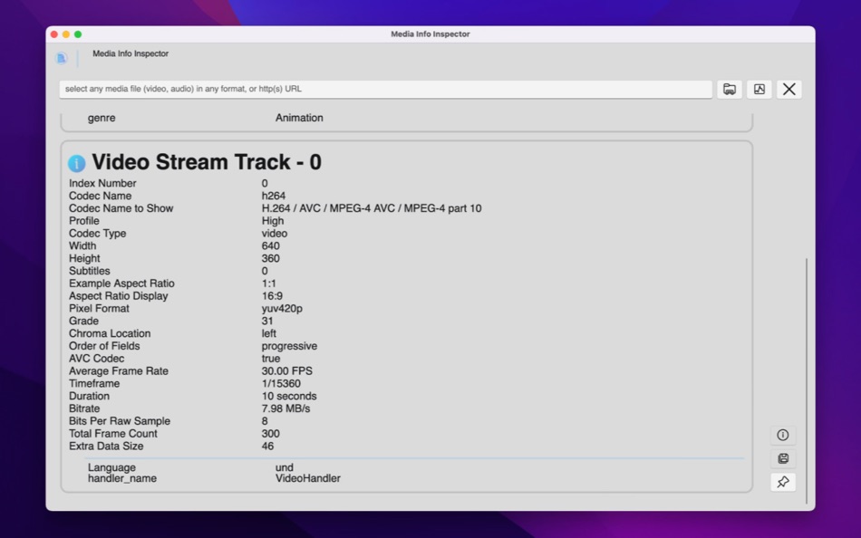
Task: Click the Chroma Location value left
Action: click(269, 334)
